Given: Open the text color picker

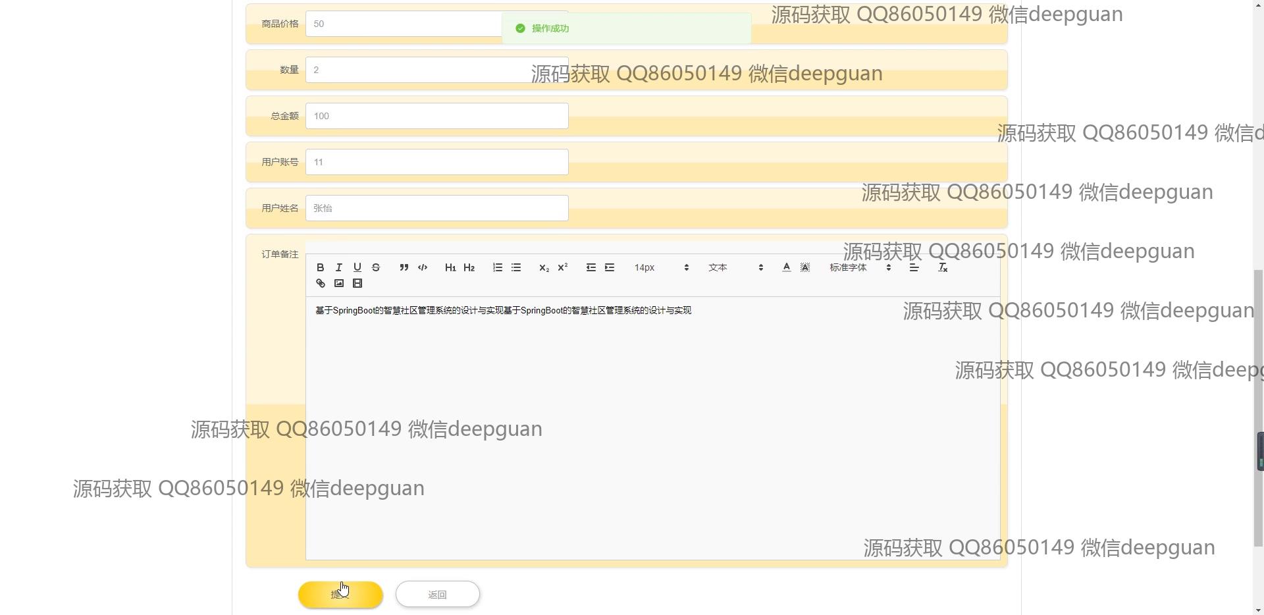Looking at the screenshot, I should [x=786, y=267].
